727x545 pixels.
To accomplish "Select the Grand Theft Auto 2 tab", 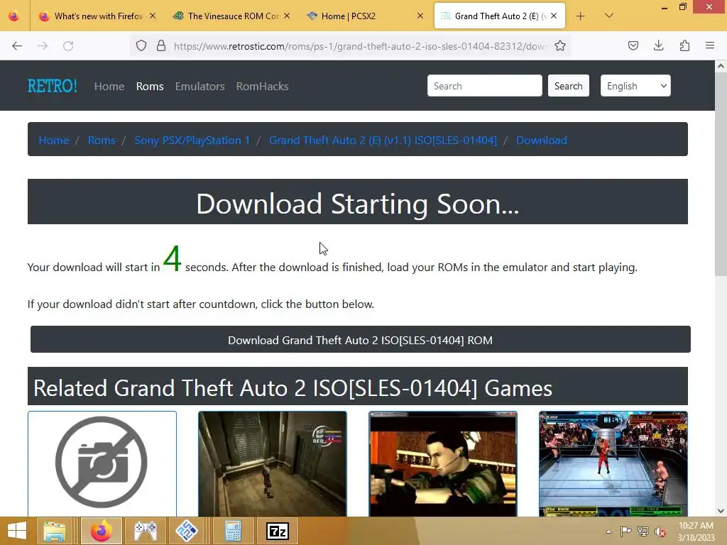I will (500, 16).
